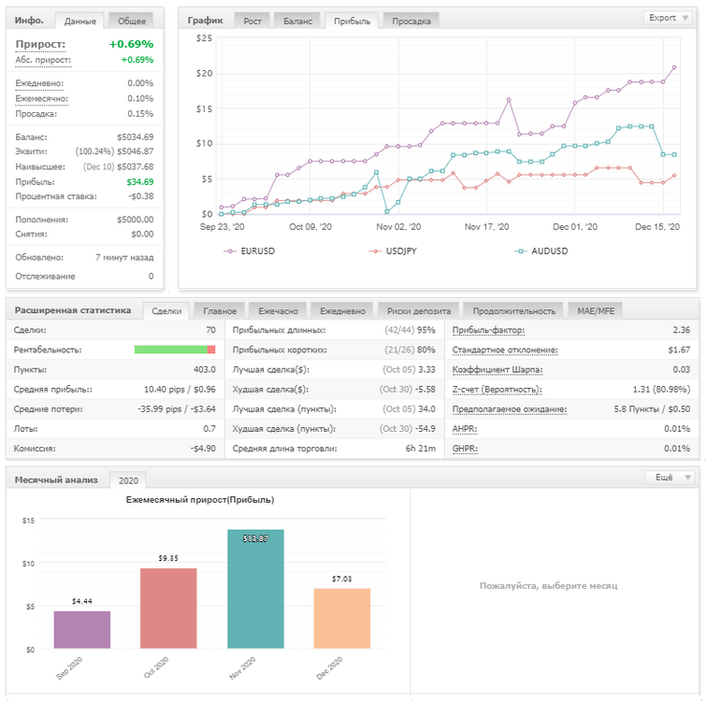Click the Ежемесячно label
The height and width of the screenshot is (701, 706).
[x=41, y=98]
